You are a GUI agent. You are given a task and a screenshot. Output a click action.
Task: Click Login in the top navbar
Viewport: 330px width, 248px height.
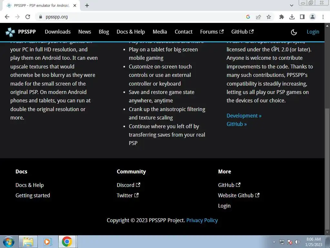(x=313, y=32)
